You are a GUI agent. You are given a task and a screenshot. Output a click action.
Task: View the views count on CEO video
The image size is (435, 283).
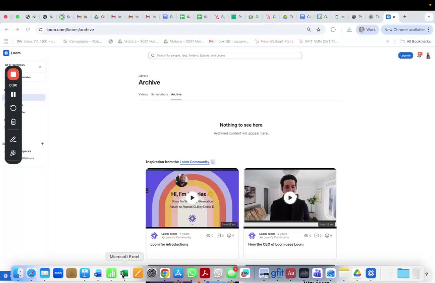[307, 235]
